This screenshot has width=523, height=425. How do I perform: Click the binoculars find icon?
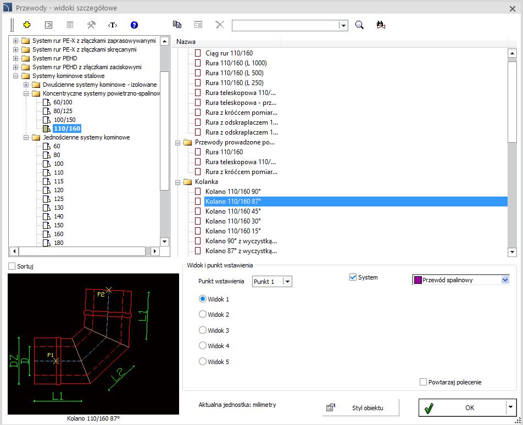click(381, 25)
